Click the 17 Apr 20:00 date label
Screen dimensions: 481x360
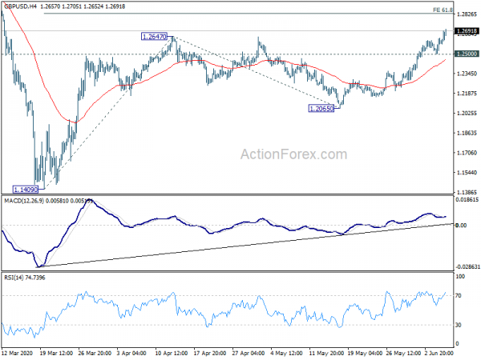click(x=210, y=353)
